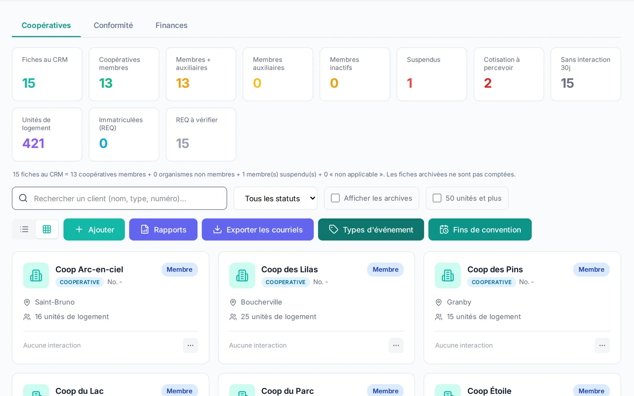Open Types d'événement button

[x=371, y=230]
